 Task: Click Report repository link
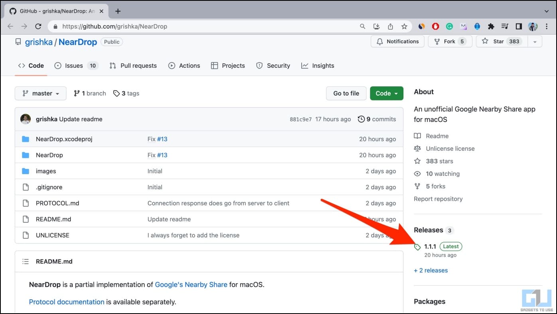click(438, 199)
